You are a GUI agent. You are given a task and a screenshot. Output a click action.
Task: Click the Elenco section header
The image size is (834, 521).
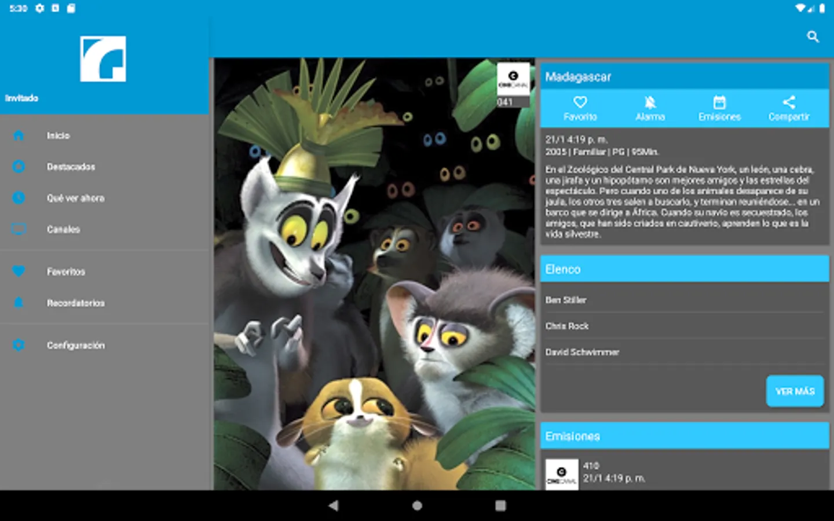685,269
